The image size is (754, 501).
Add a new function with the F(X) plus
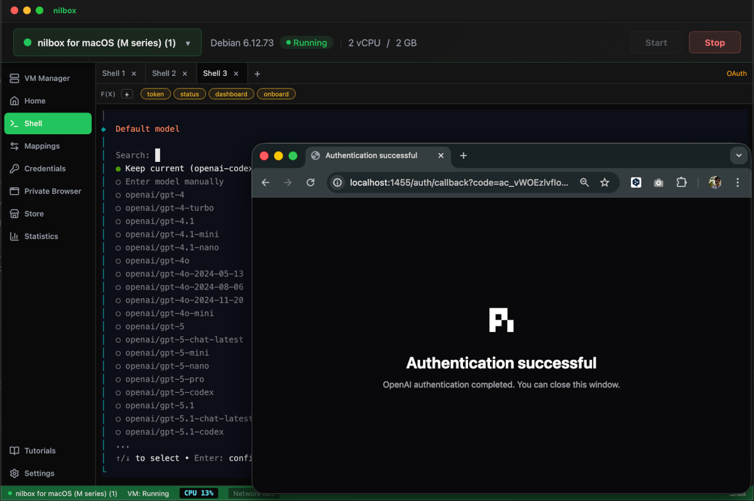point(126,94)
